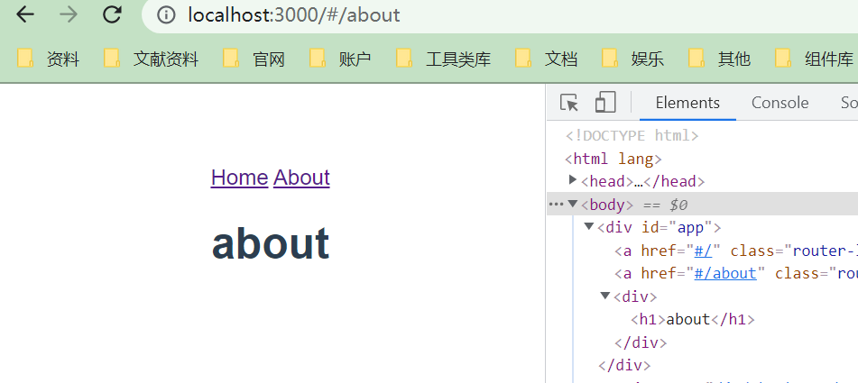The width and height of the screenshot is (858, 383).
Task: Open the 其他 bookmarks folder
Action: (720, 59)
